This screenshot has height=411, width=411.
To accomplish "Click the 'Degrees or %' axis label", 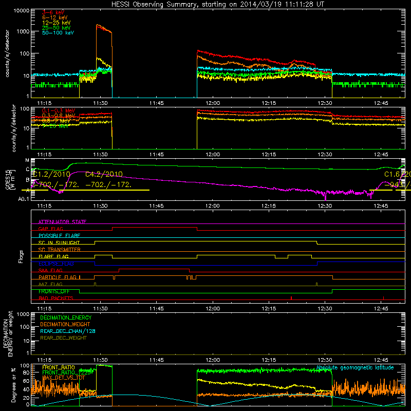I will 13,385.
